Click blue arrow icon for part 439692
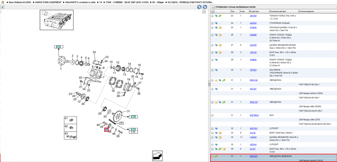Viewport: 337px width, 162px height. coord(216,60)
